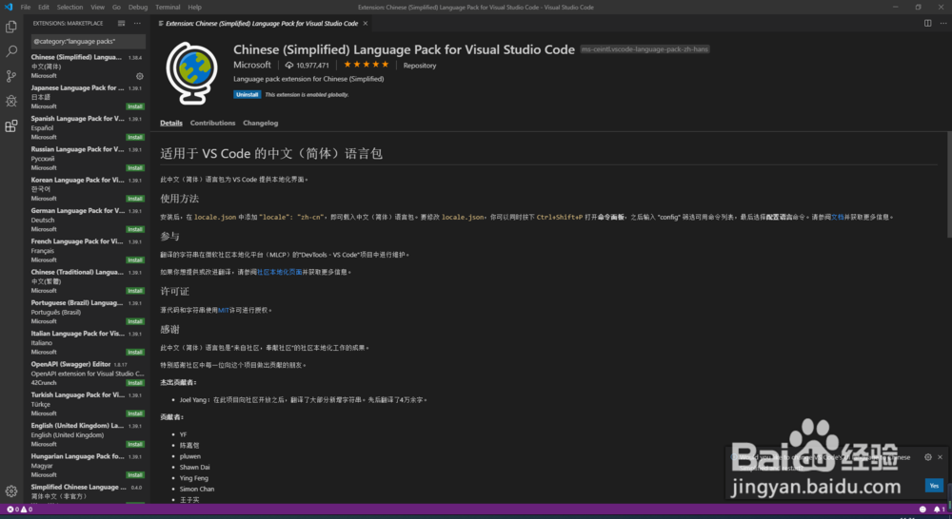Open the Explorer view in activity bar
This screenshot has height=519, width=952.
(10, 27)
